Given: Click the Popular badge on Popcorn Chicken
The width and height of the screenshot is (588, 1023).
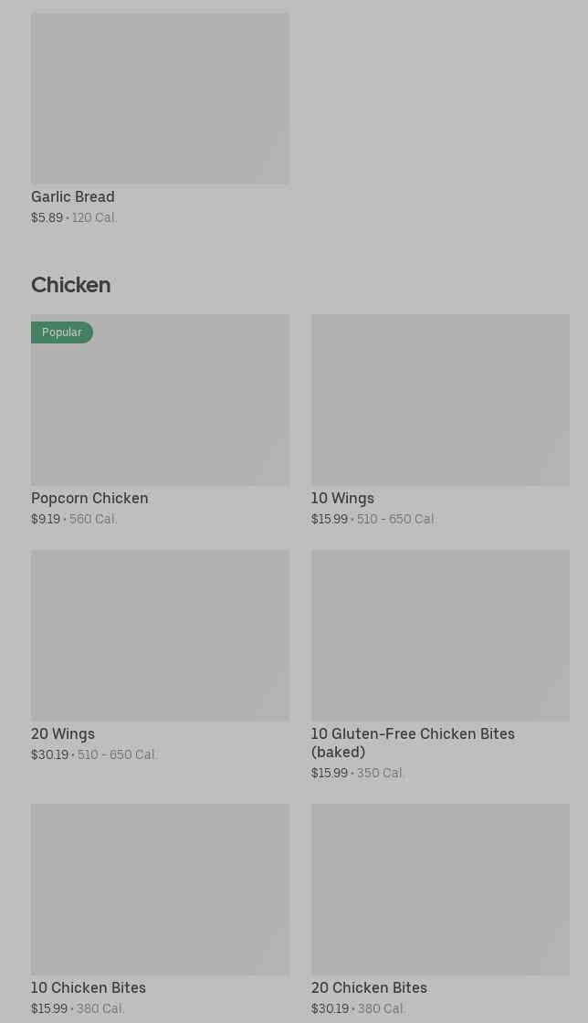Looking at the screenshot, I should point(62,332).
